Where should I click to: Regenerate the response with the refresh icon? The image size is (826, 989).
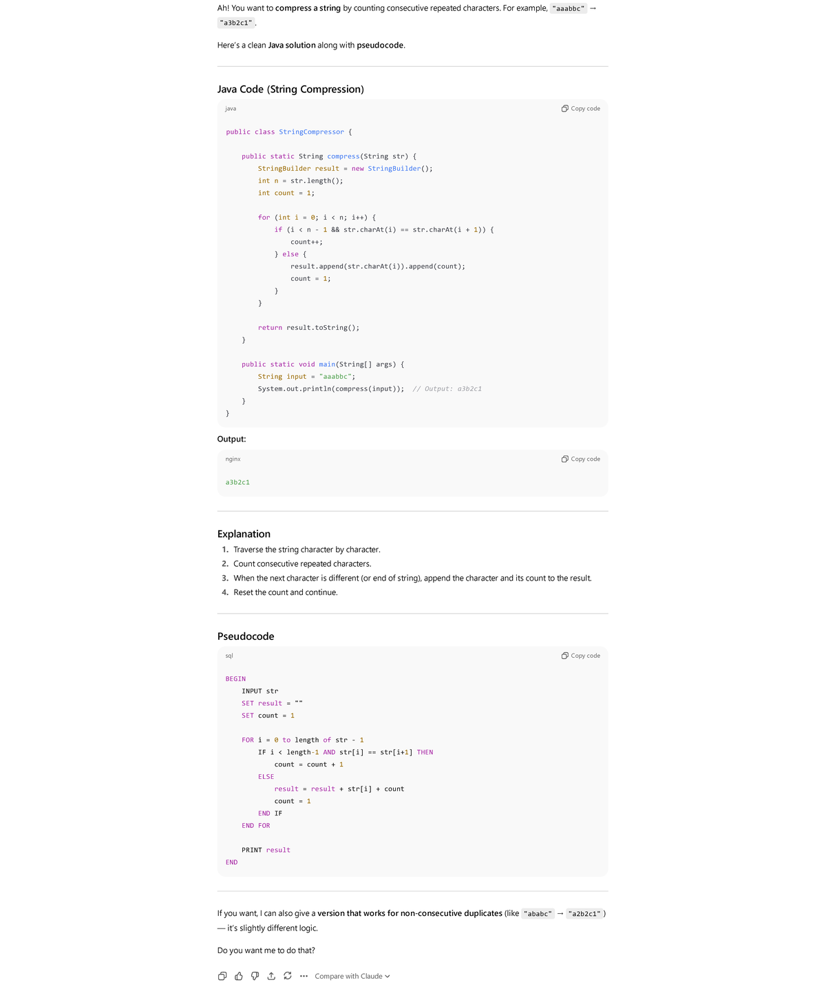tap(288, 976)
